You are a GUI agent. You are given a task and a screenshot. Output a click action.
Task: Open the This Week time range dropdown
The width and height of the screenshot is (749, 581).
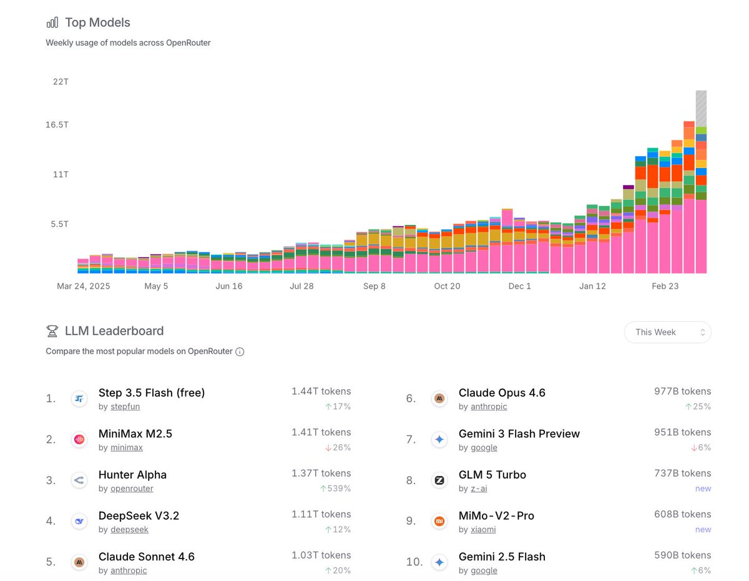[668, 332]
